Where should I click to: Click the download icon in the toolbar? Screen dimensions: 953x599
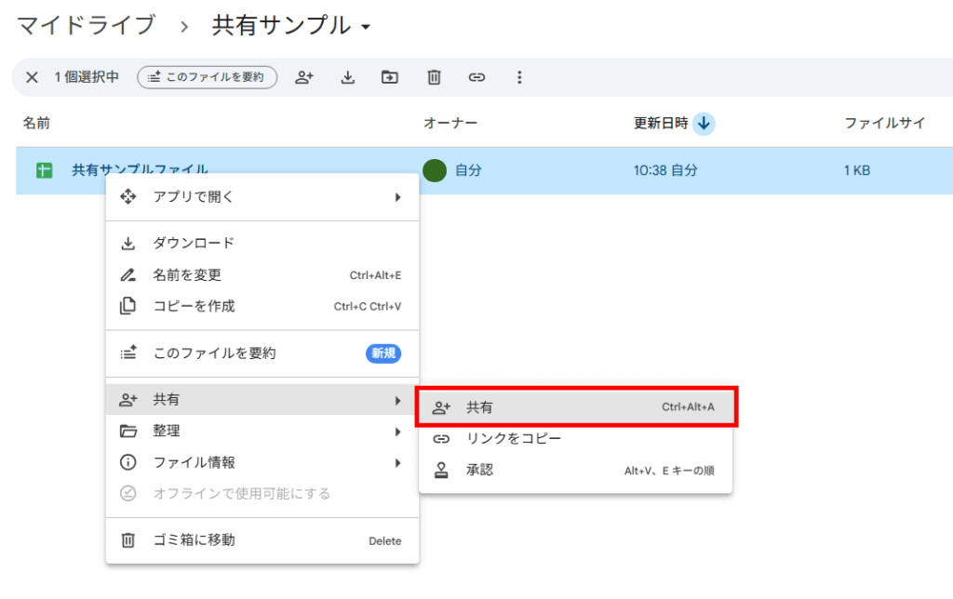coord(347,77)
